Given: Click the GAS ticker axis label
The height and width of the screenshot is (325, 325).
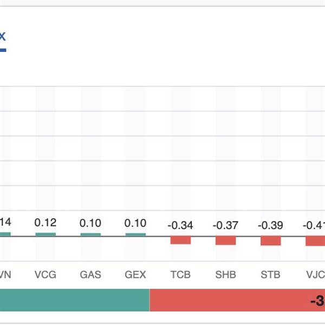Looking at the screenshot, I should [90, 275].
